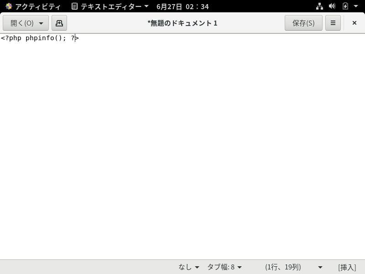
Task: Click the text editor icon in top bar
Action: coord(74,6)
